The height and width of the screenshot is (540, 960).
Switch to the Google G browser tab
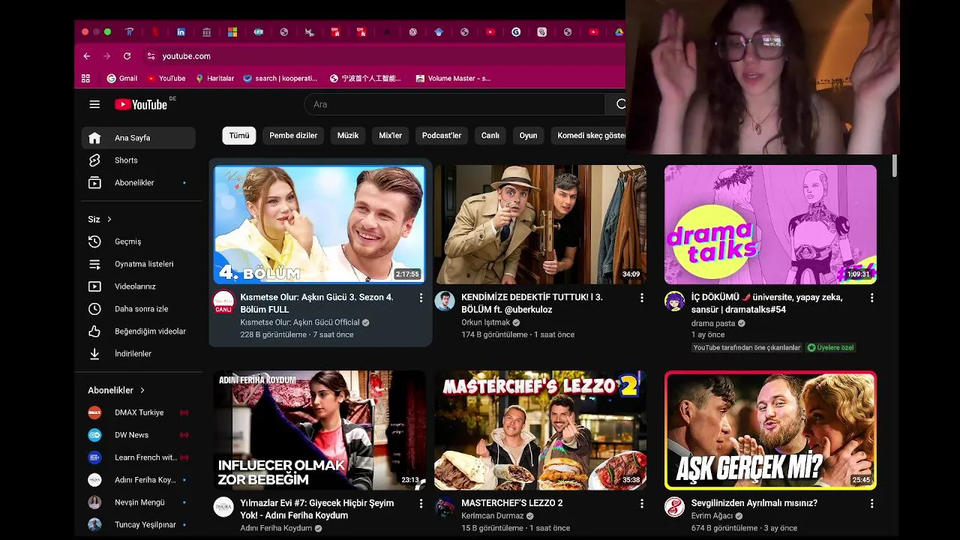(516, 32)
